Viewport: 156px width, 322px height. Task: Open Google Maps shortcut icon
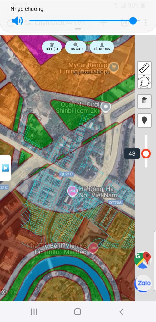pos(143,260)
